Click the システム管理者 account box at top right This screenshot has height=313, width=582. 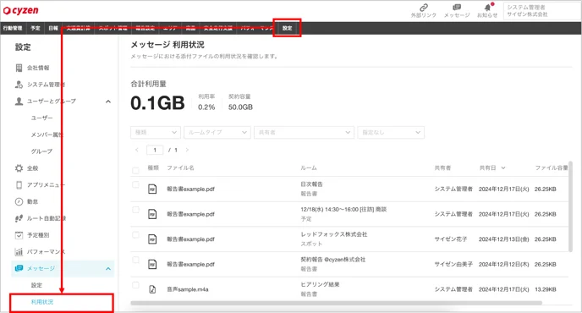pos(541,11)
